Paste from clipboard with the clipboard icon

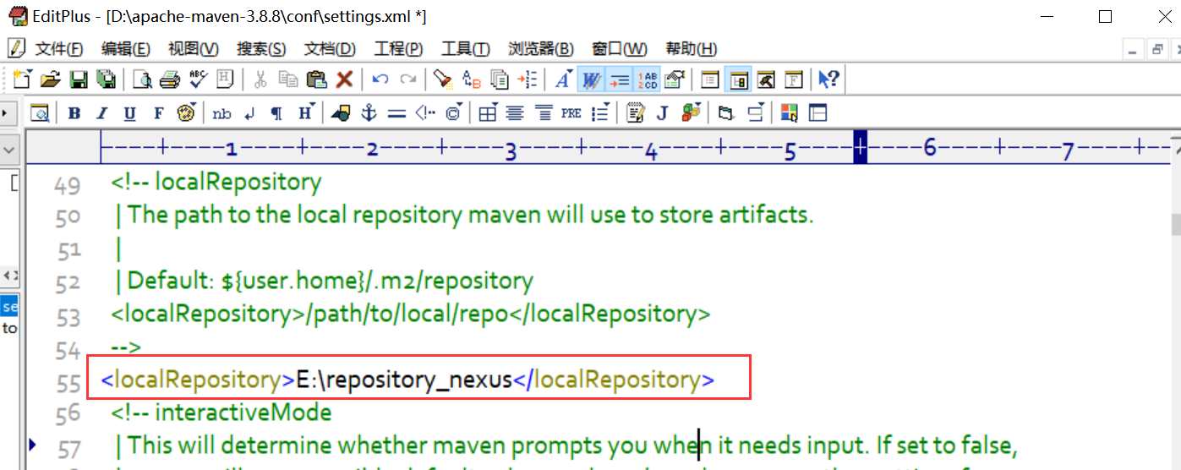pyautogui.click(x=316, y=79)
